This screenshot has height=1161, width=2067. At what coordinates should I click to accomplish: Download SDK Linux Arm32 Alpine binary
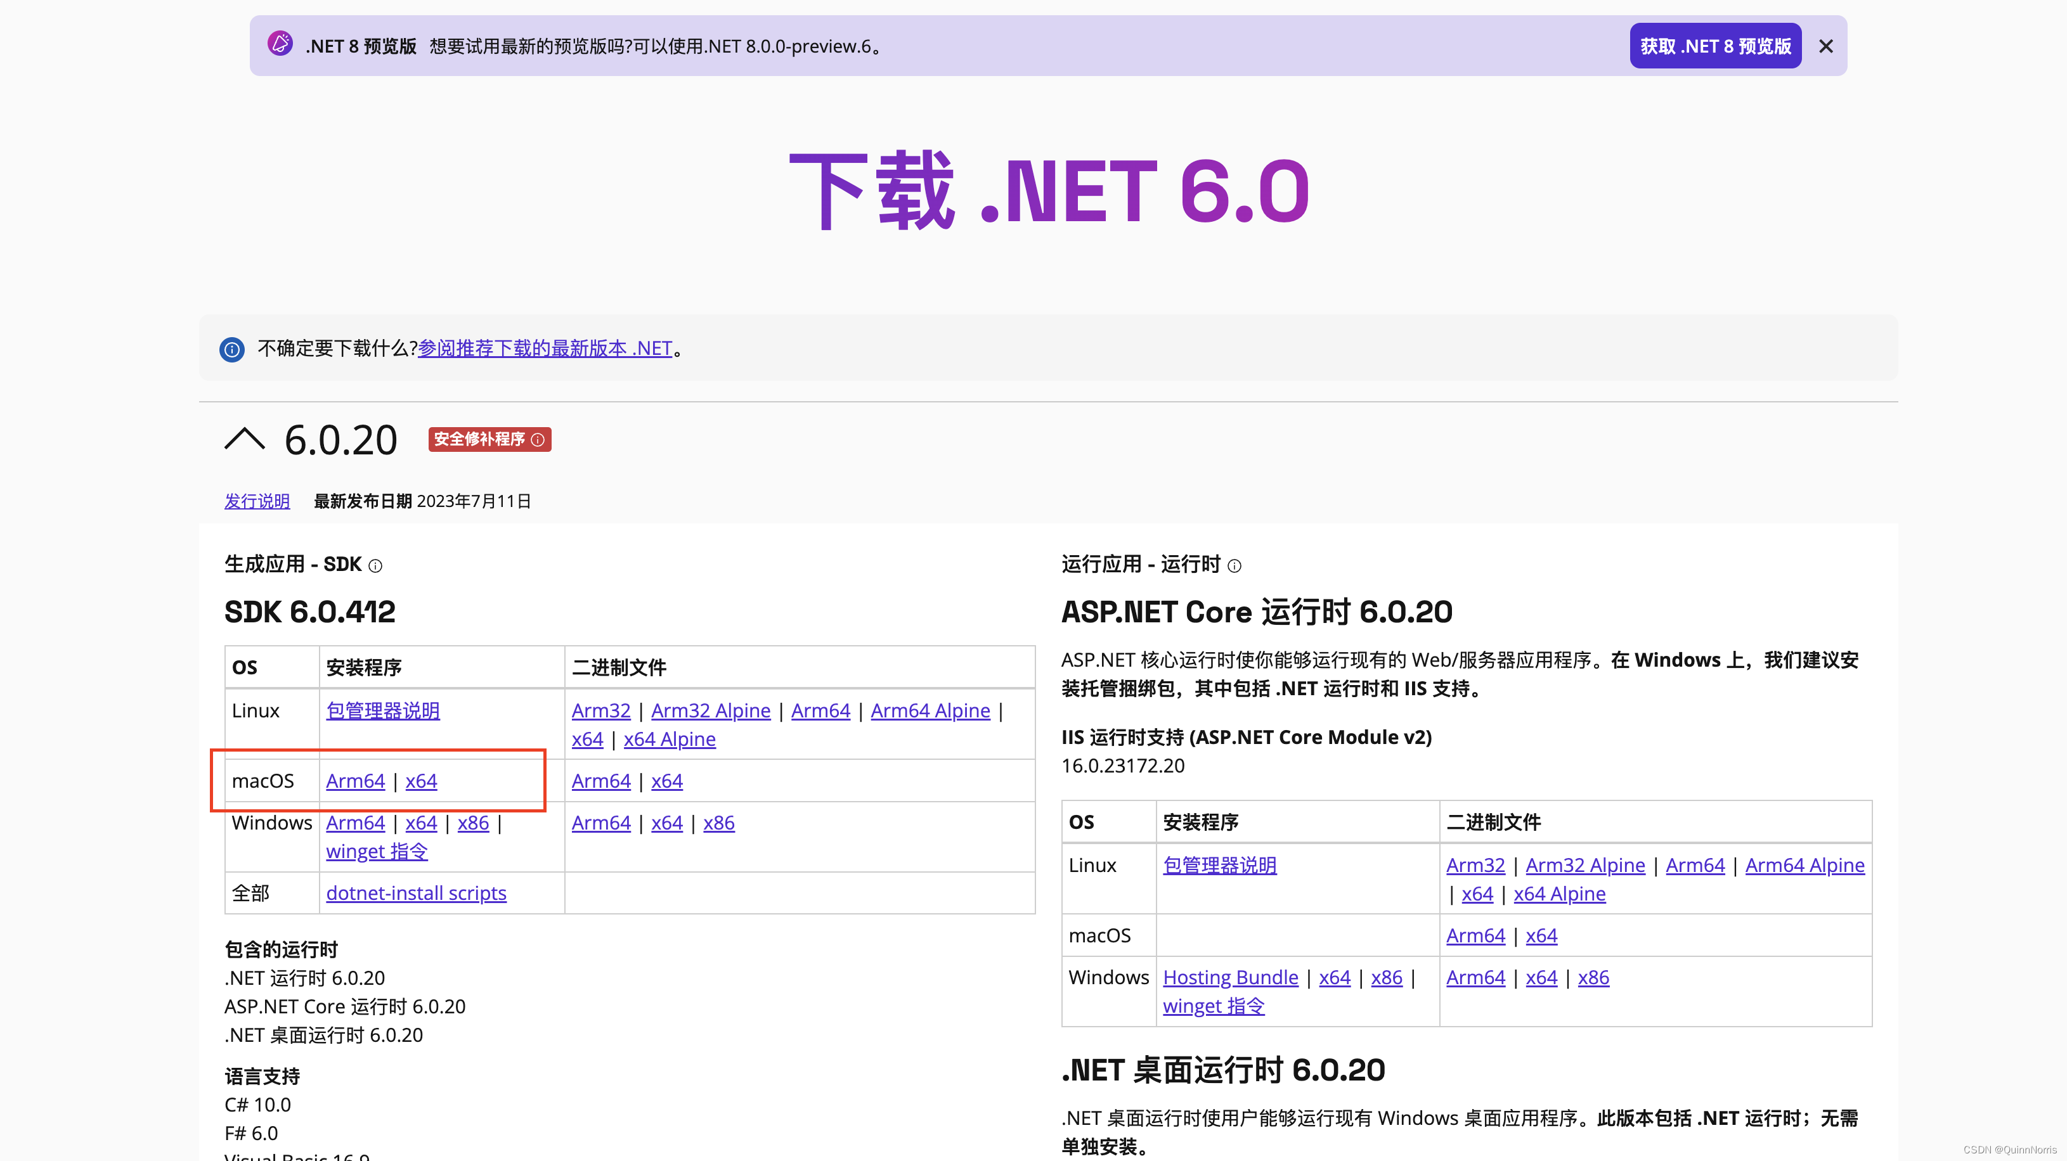tap(710, 710)
